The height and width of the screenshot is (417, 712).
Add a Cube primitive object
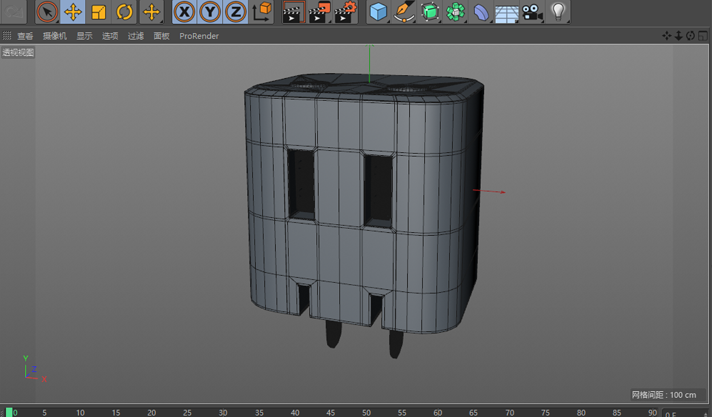(378, 11)
